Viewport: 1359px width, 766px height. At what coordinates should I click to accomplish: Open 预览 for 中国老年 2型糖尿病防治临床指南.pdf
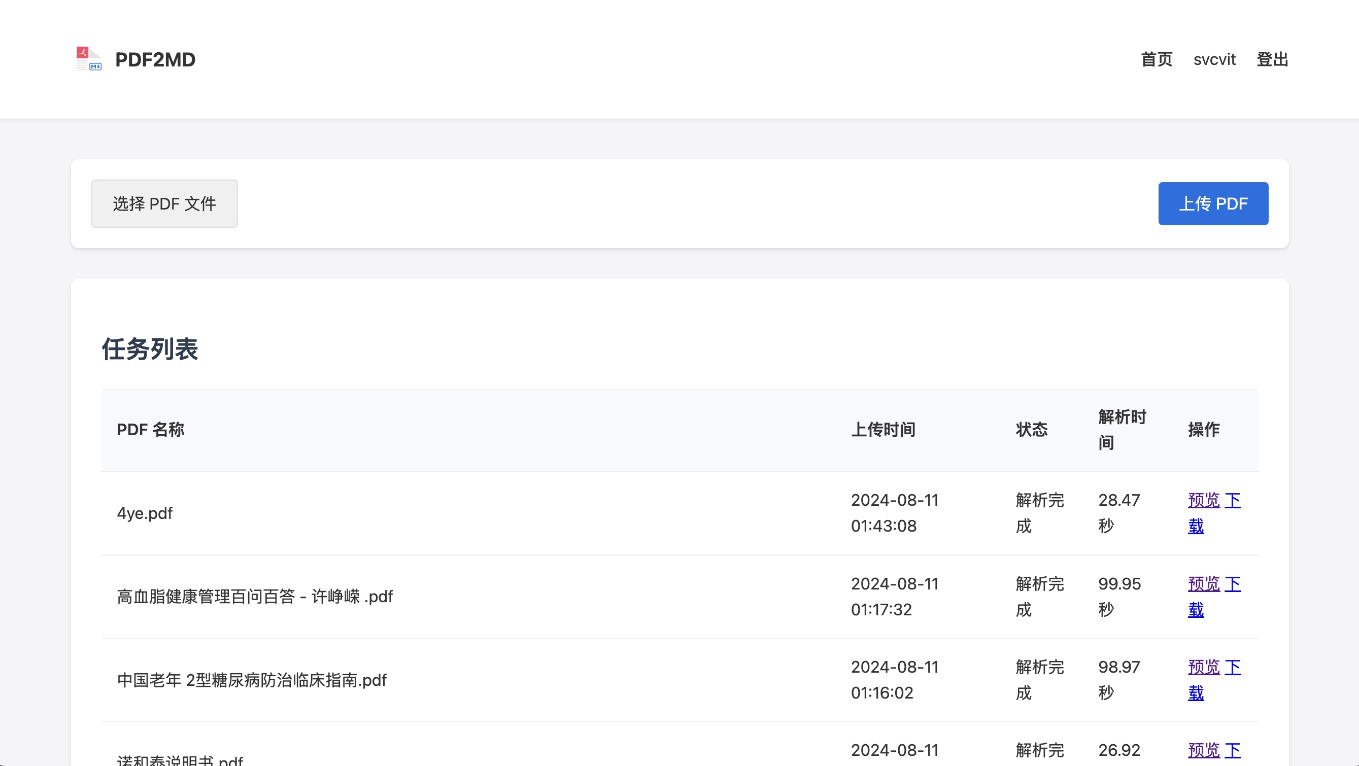click(x=1204, y=668)
